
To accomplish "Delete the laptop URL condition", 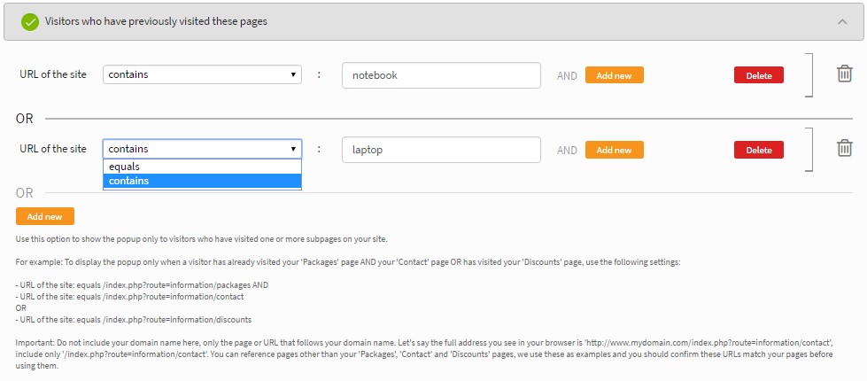I will click(x=759, y=150).
